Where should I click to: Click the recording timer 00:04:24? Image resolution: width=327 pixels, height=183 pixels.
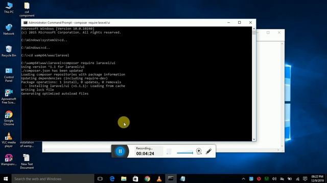145,154
